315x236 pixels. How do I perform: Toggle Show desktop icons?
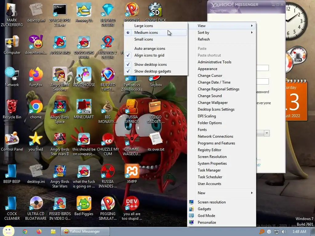156,65
